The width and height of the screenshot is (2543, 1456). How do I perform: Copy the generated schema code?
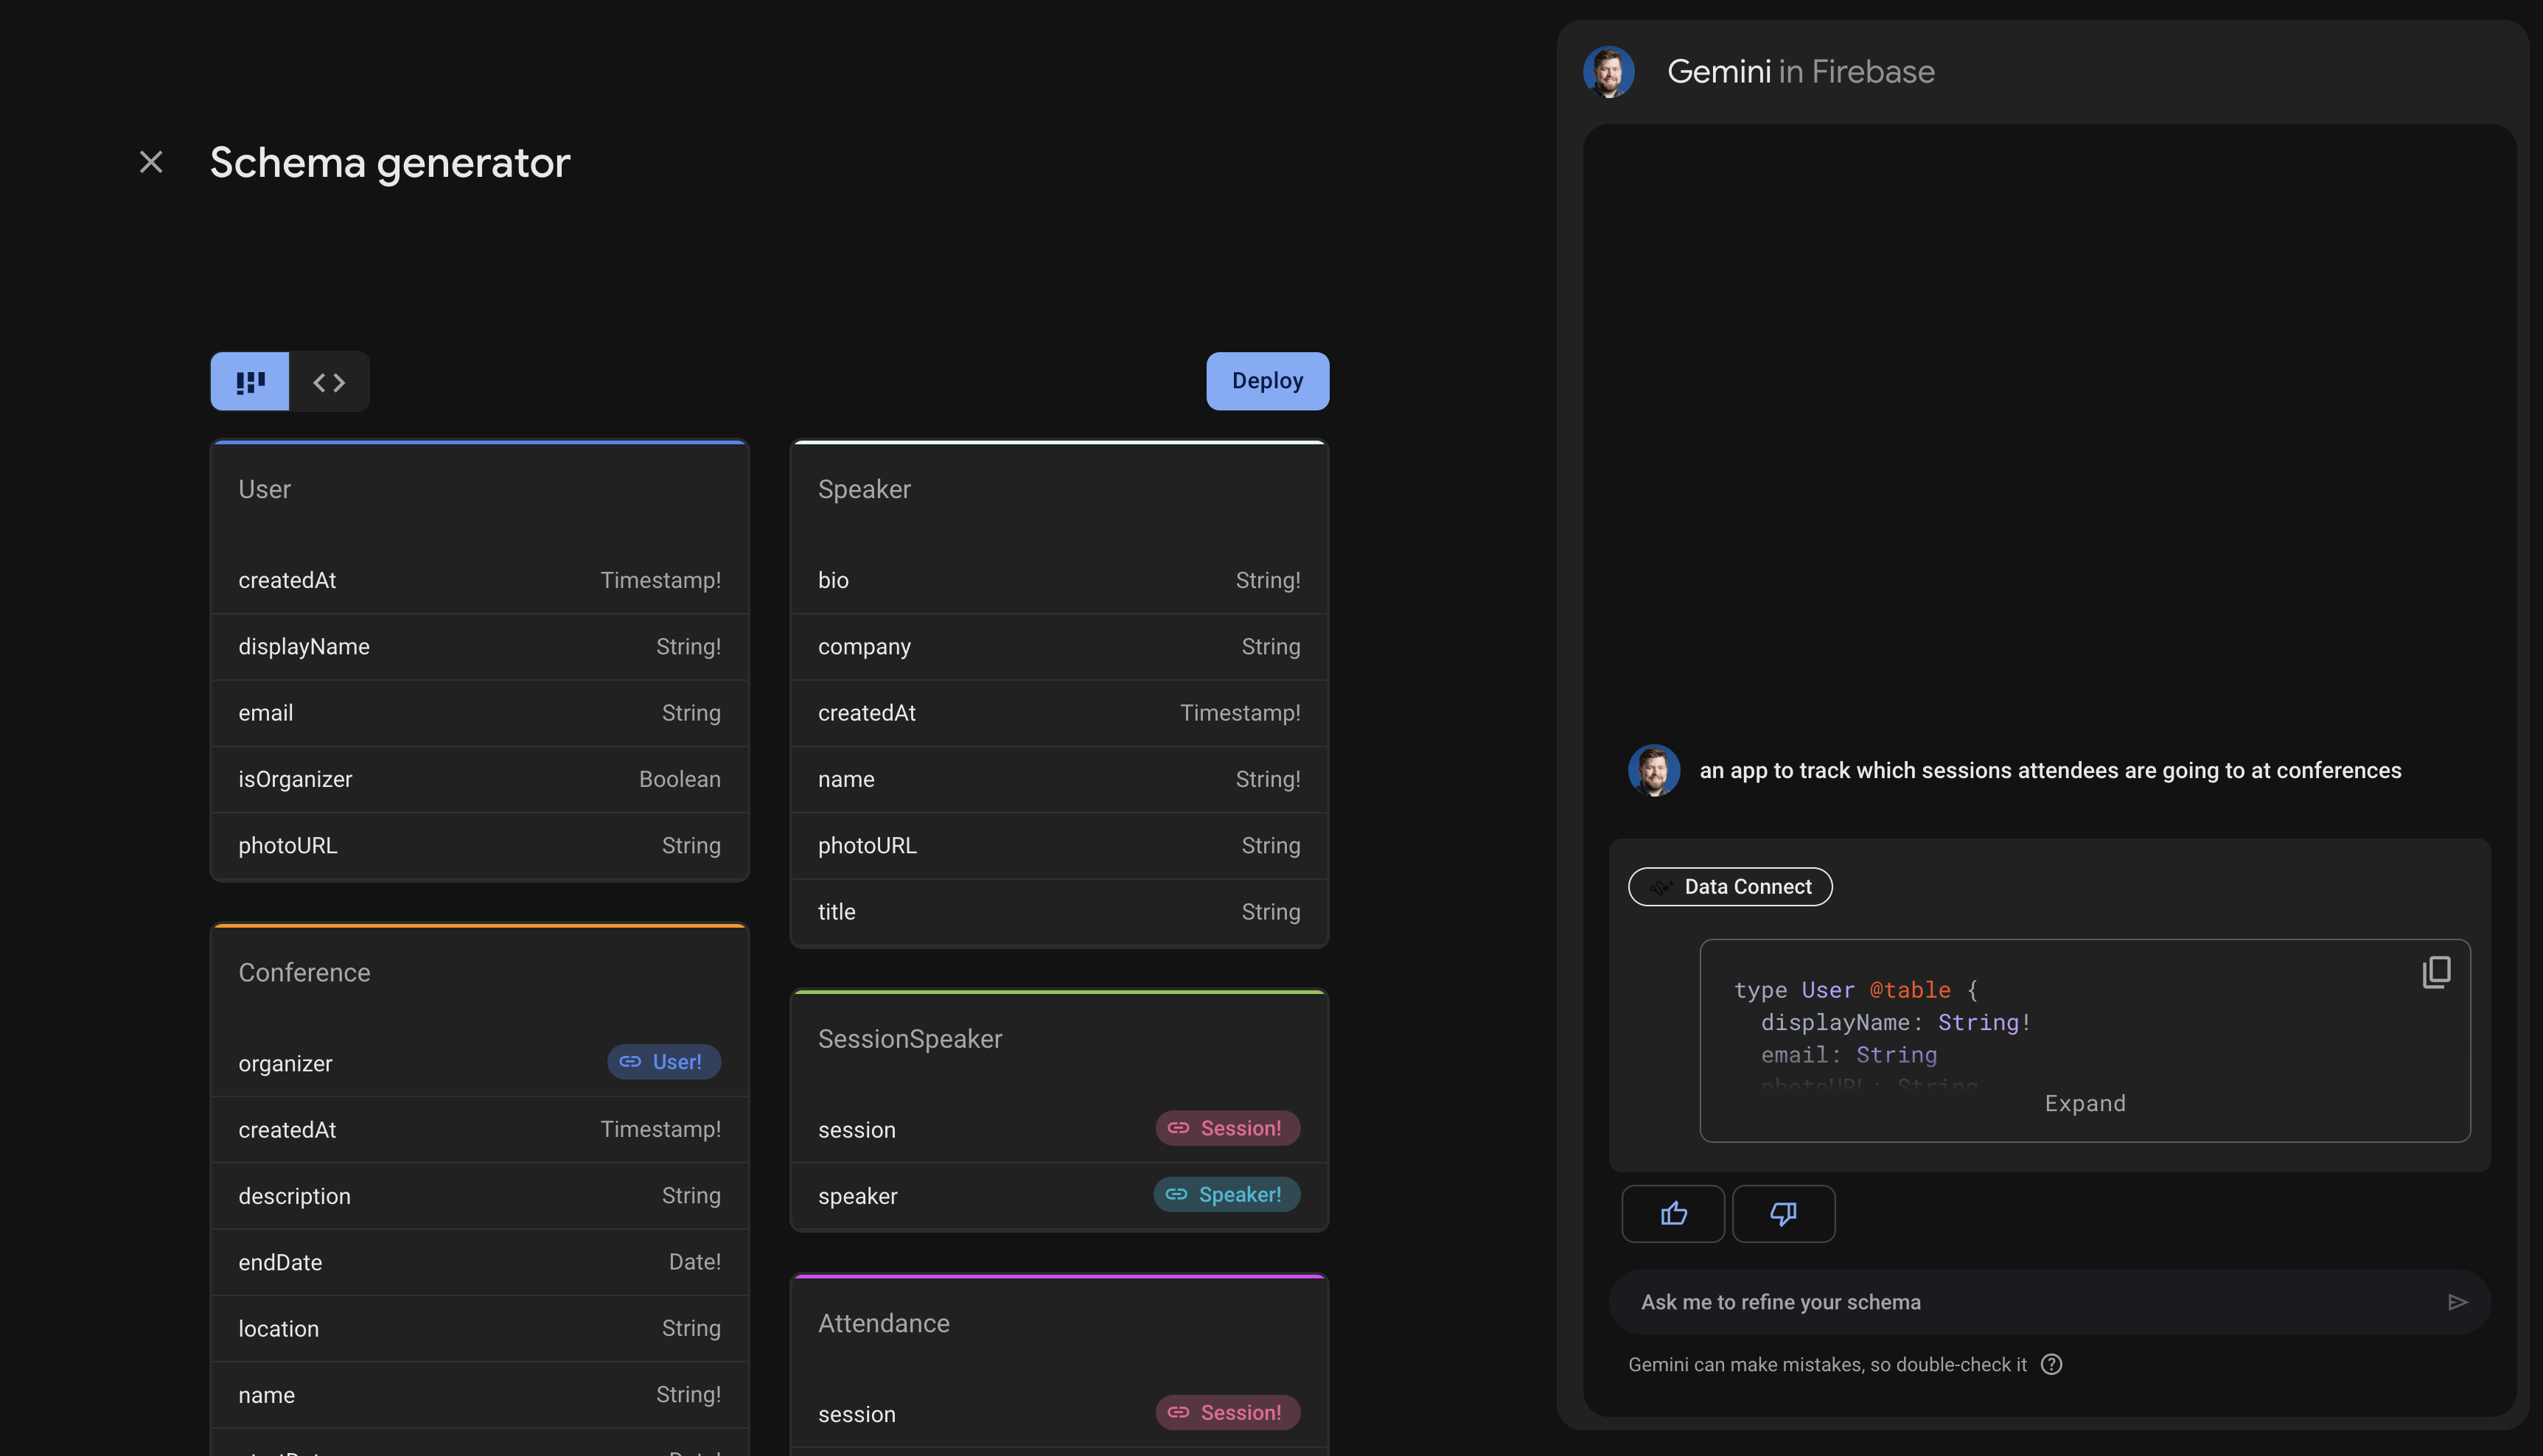tap(2436, 972)
